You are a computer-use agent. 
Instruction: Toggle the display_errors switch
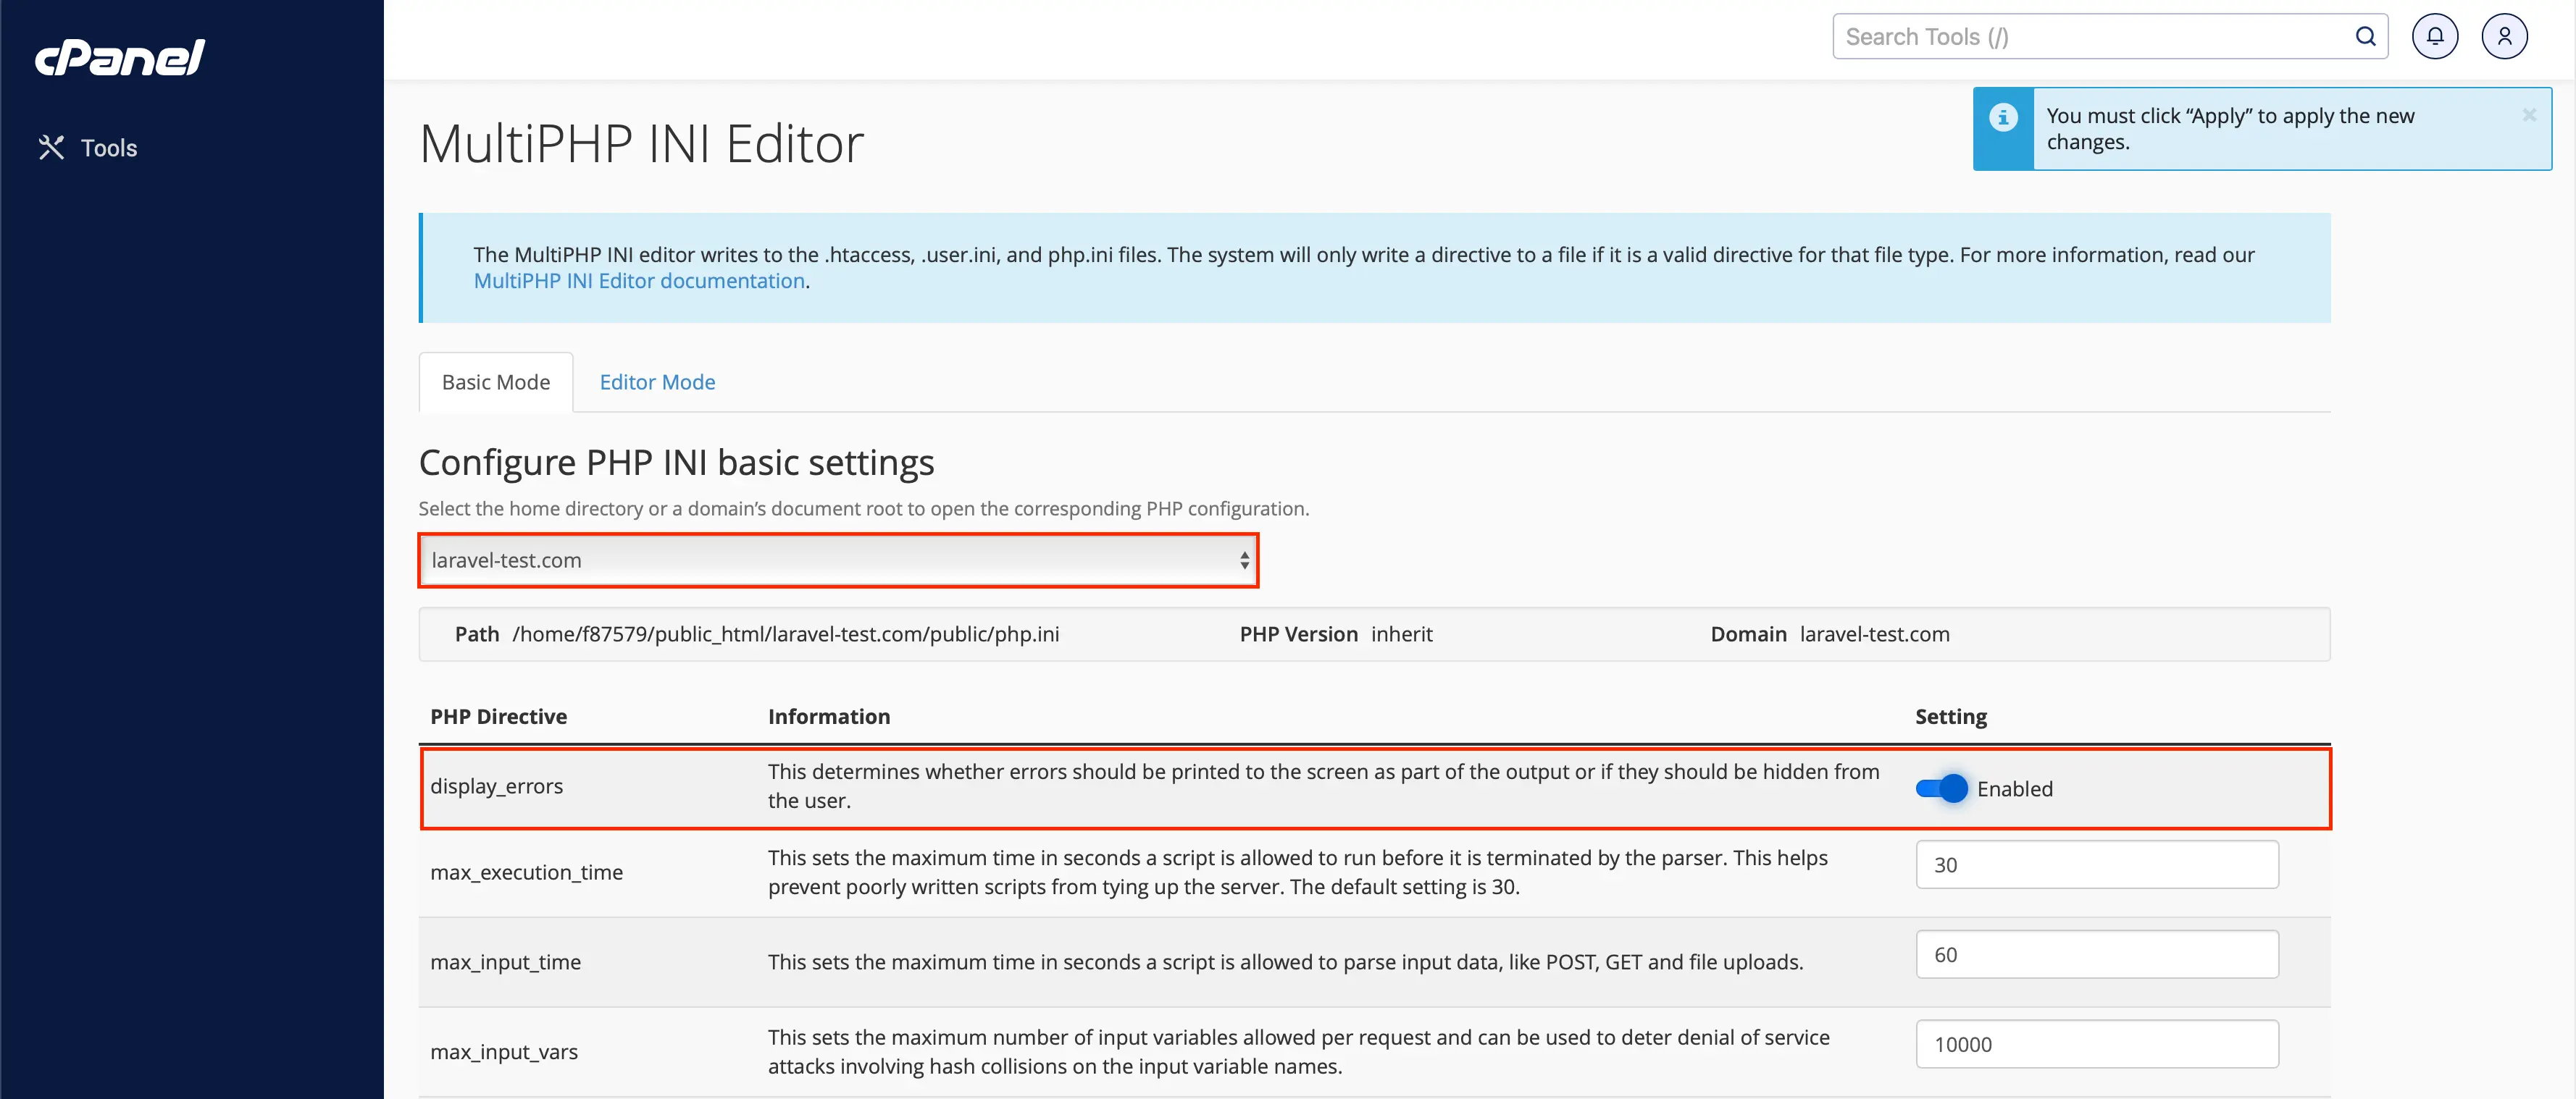[x=1941, y=788]
